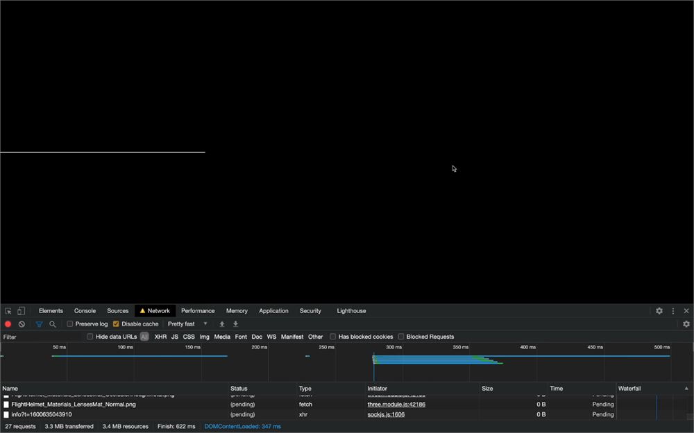Open the three.module.js:42186 initiator link
Screen dimensions: 694x433
[396, 405]
